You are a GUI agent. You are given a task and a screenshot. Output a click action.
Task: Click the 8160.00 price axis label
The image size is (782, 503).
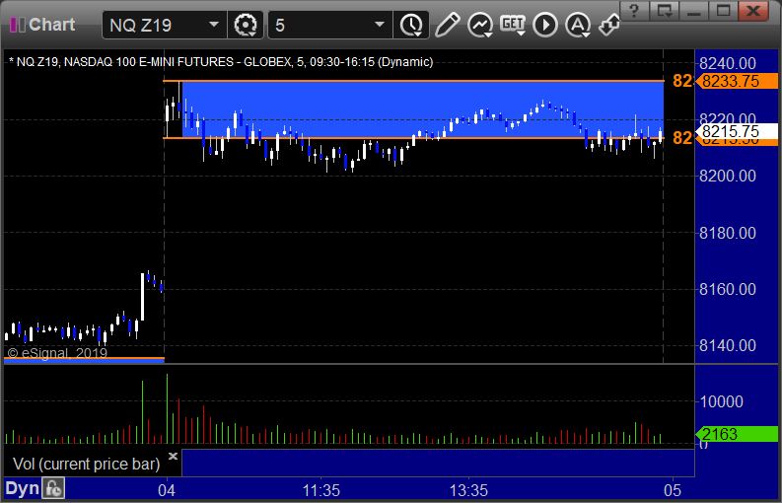pos(728,289)
